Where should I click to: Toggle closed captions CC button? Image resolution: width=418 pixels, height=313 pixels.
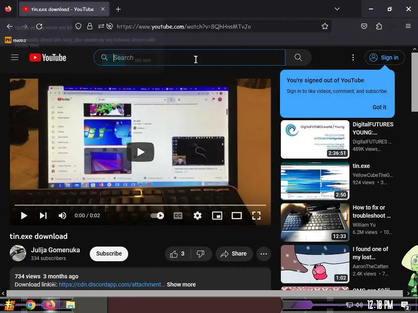pyautogui.click(x=178, y=216)
